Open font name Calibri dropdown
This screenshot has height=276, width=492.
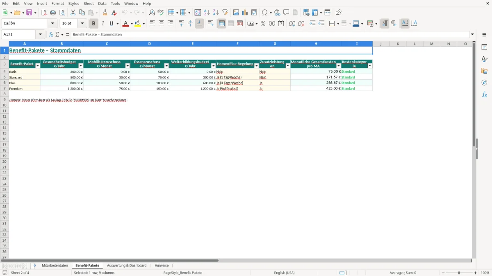52,24
